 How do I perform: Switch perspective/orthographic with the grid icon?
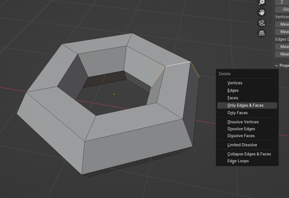(x=262, y=33)
